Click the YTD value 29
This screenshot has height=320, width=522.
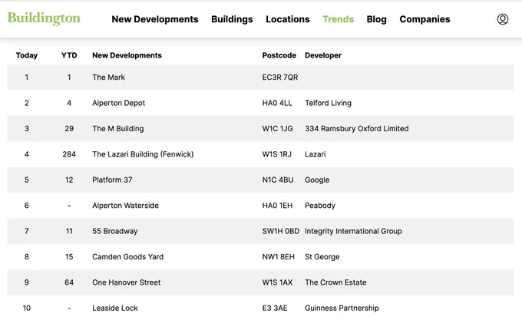point(69,128)
